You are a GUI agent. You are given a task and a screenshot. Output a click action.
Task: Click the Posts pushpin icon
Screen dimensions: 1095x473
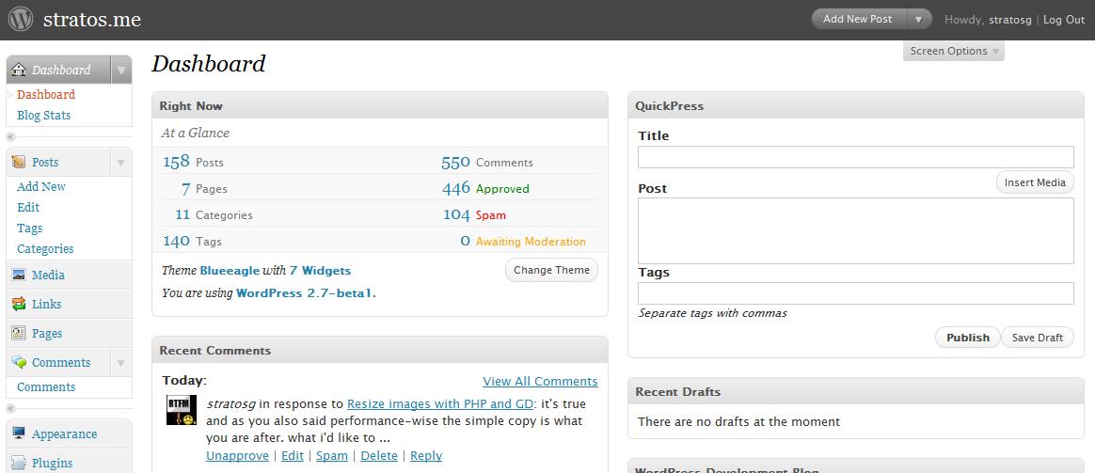pyautogui.click(x=19, y=163)
